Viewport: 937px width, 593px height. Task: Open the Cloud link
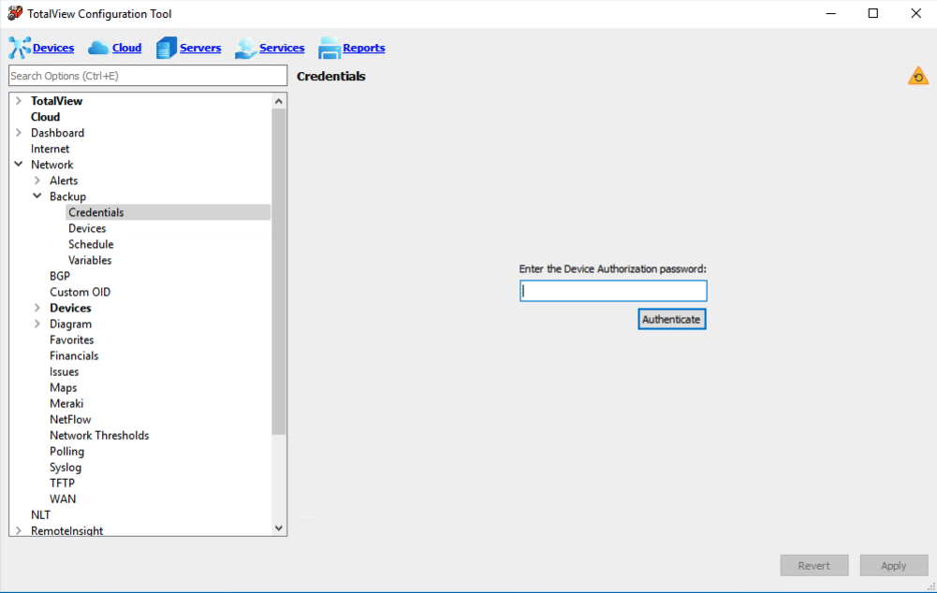coord(126,48)
